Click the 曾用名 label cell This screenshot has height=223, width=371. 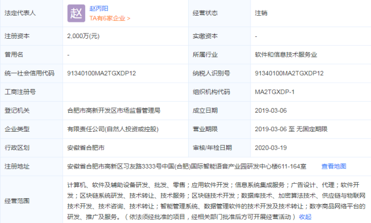[x=31, y=54]
